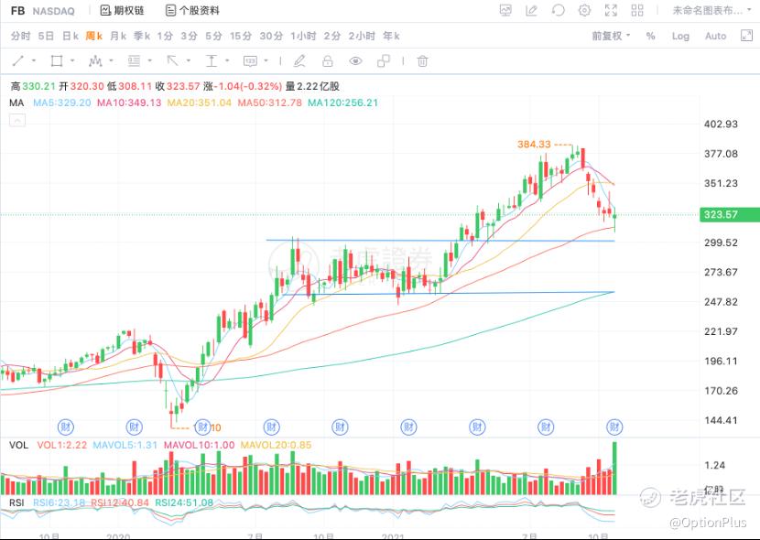Image resolution: width=760 pixels, height=540 pixels.
Task: Switch to 年k yearly timeframe
Action: coord(391,36)
